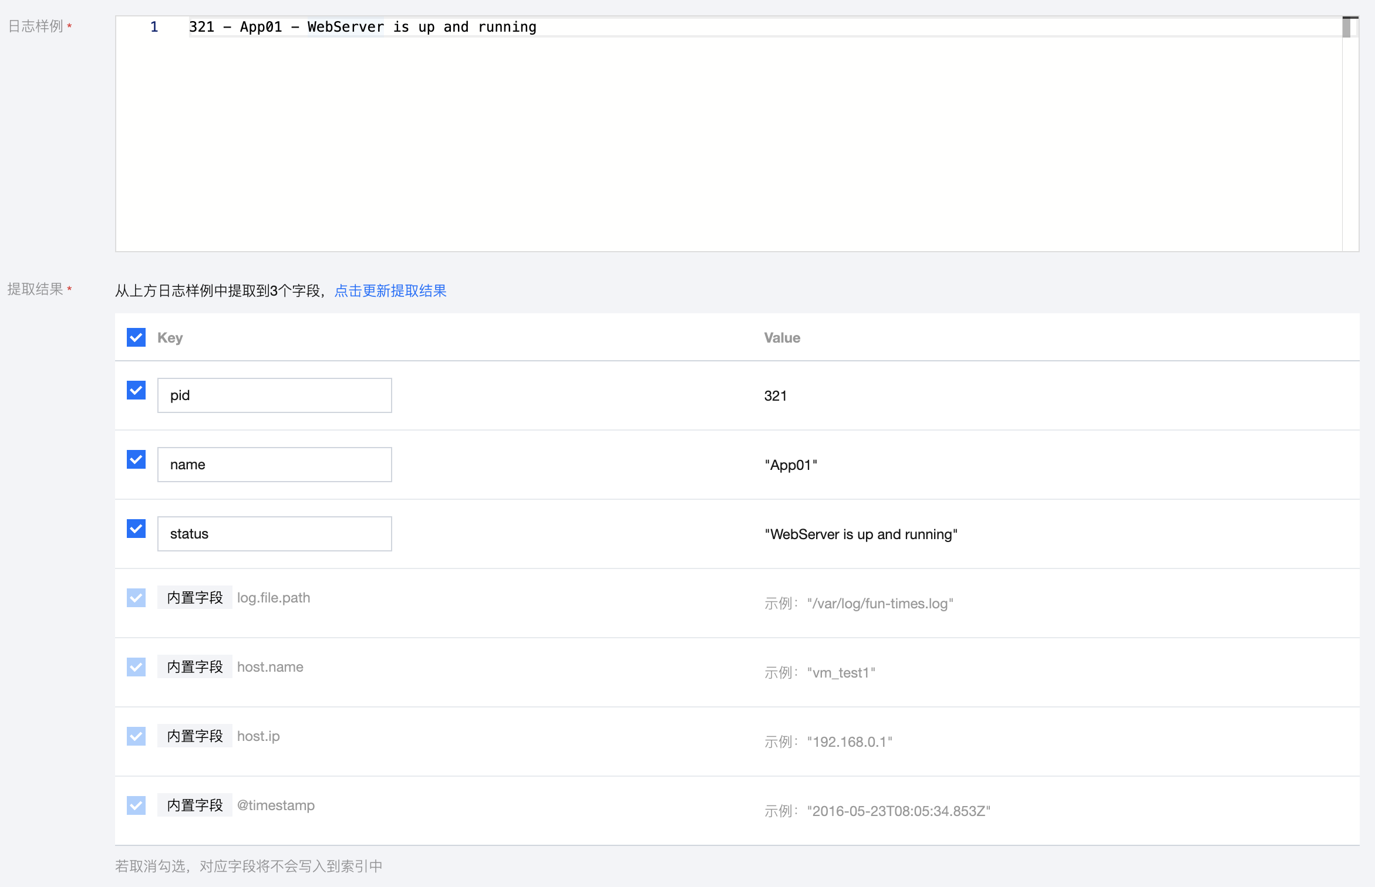
Task: Click the "WebServer is up and running" value
Action: point(861,534)
